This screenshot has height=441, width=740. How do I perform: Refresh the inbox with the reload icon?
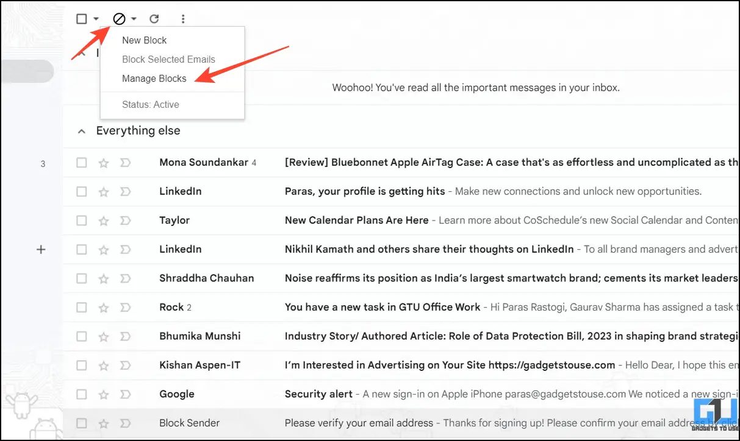[154, 19]
